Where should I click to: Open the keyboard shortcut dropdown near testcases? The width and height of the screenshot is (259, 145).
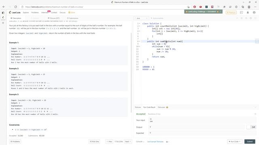click(168, 142)
